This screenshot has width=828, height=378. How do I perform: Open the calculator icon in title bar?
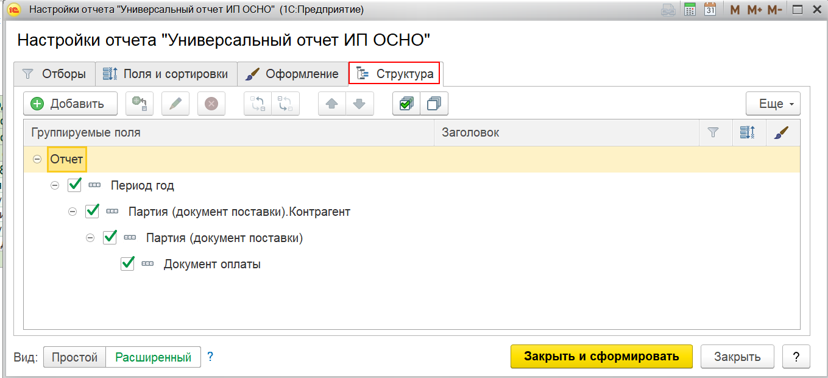coord(690,9)
